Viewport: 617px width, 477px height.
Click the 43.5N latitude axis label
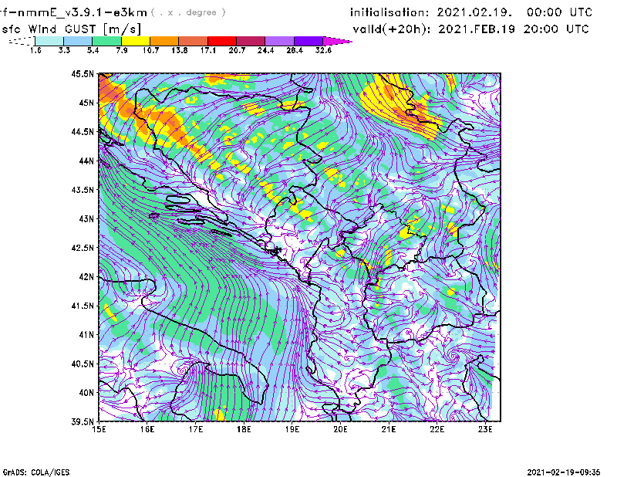pyautogui.click(x=83, y=189)
